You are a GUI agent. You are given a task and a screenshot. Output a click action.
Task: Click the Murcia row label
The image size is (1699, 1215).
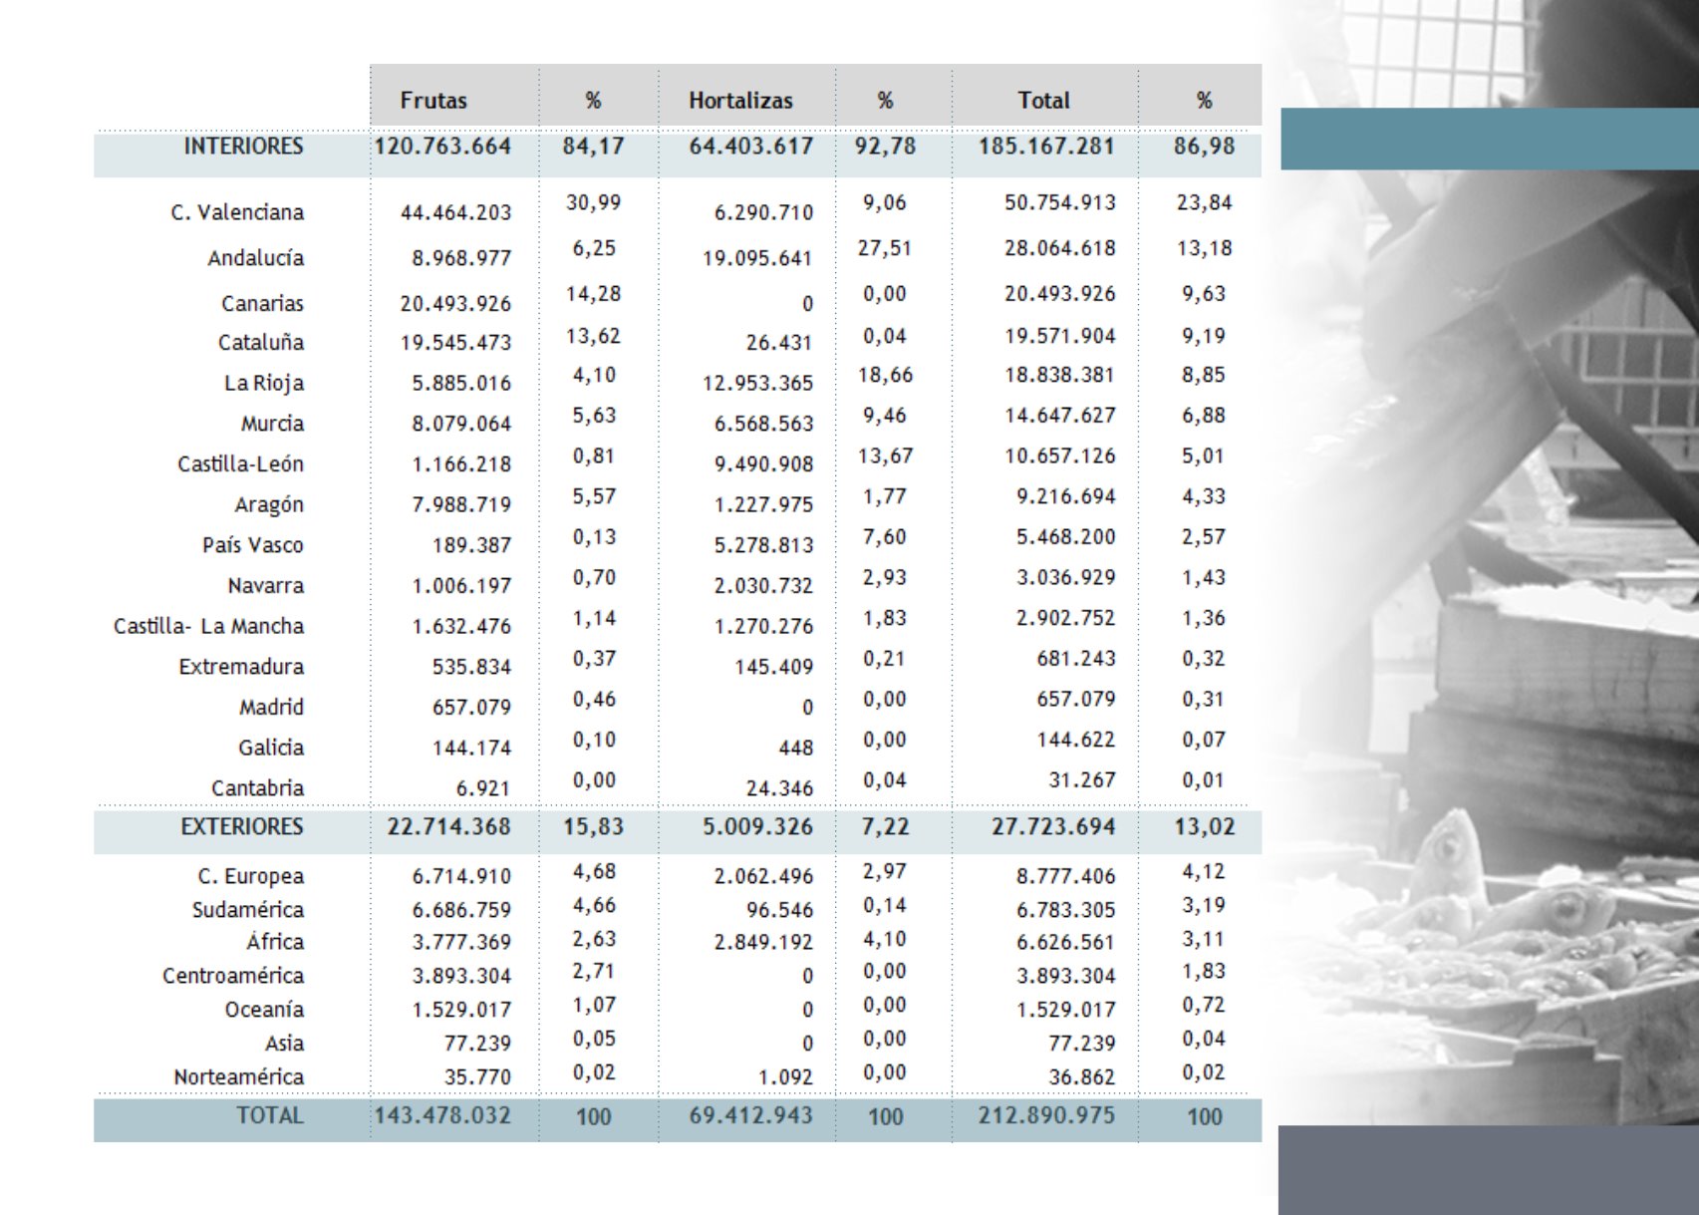tap(272, 424)
